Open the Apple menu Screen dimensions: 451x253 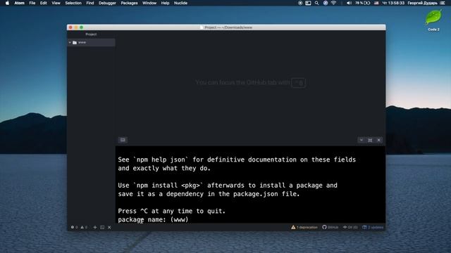point(7,3)
